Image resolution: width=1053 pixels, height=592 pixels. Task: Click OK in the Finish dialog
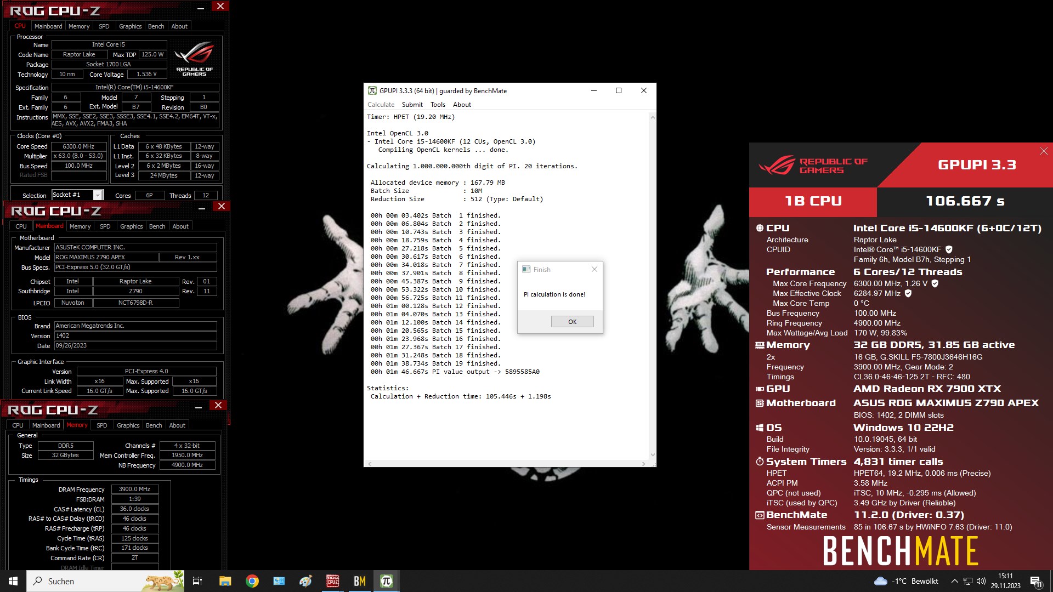click(x=572, y=322)
